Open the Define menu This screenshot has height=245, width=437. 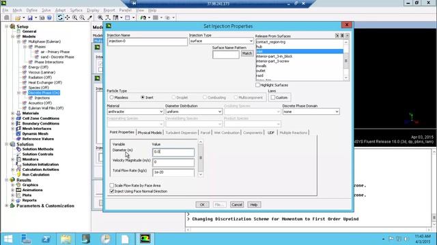click(32, 10)
